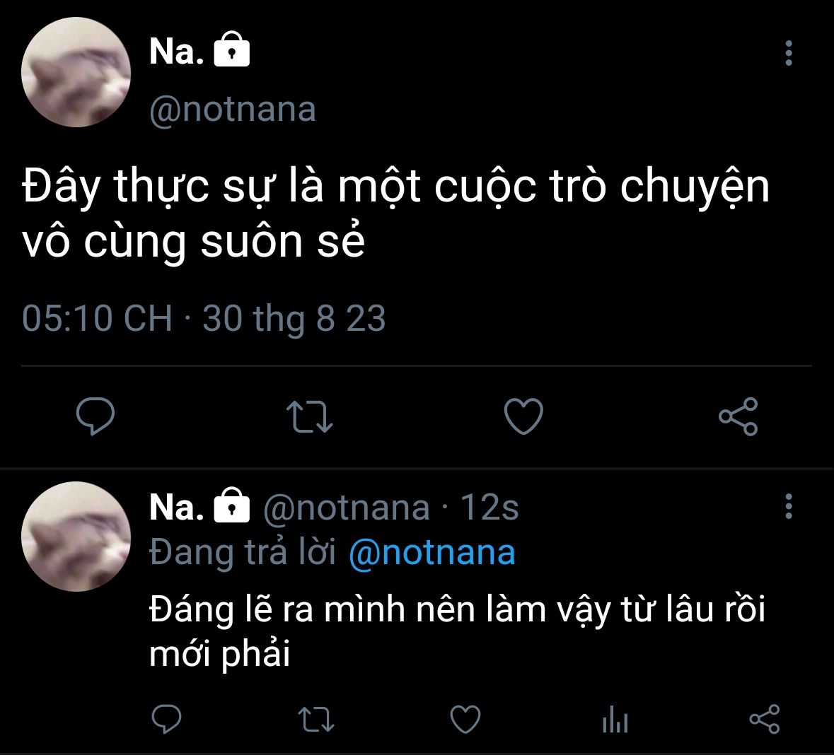Viewport: 834px width, 755px height.
Task: Click the gray @notnana handle under main name
Action: [232, 110]
